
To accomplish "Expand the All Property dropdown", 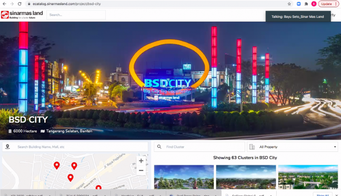I will point(292,147).
